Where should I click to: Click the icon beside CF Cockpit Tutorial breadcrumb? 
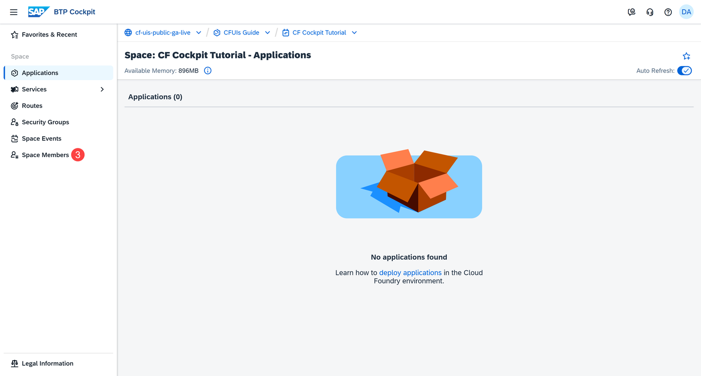(x=286, y=33)
